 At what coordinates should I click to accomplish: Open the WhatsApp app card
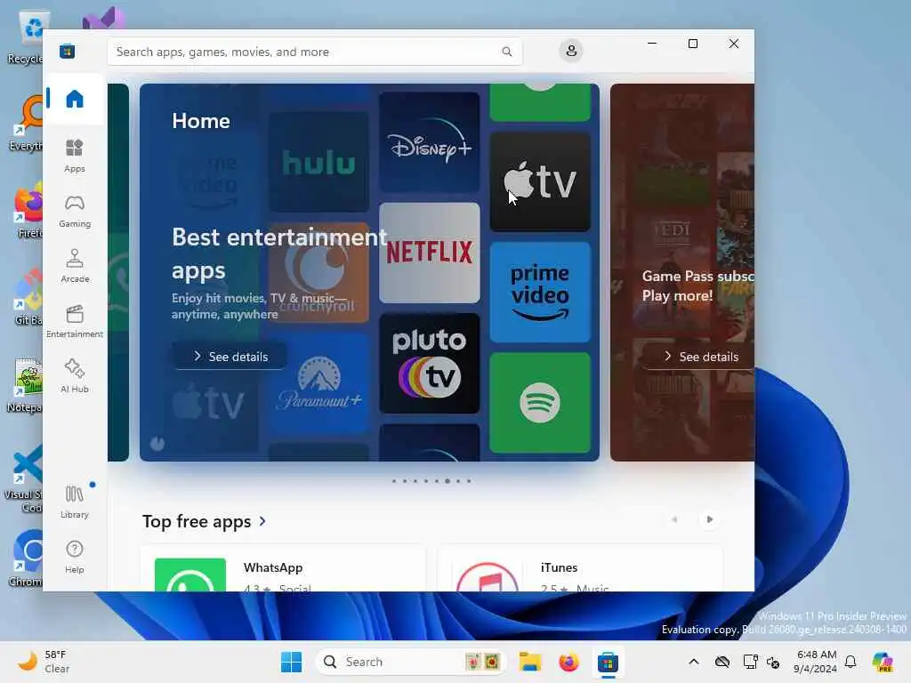[283, 569]
